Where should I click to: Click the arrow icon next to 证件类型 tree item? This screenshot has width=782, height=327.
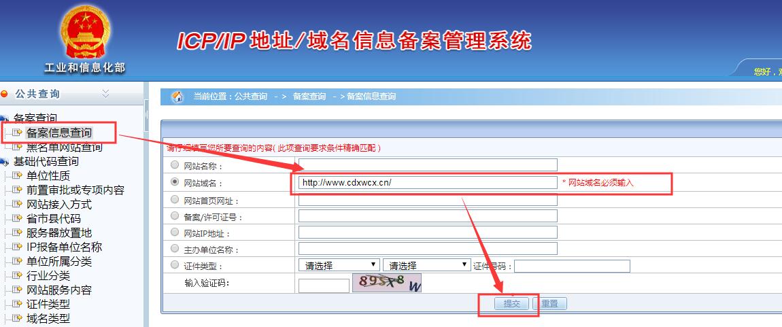tap(18, 304)
